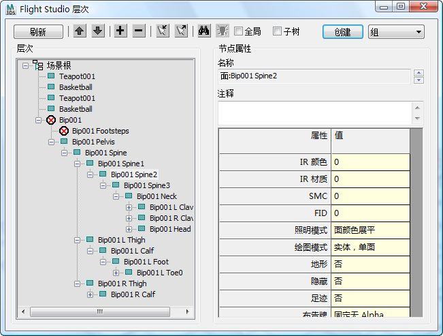Click the node icon beside Bip001 L Foot
This screenshot has height=336, width=443.
pos(116,261)
